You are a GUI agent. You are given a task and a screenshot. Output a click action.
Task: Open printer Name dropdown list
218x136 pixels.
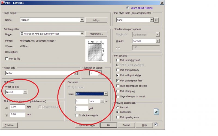[x=82, y=33]
